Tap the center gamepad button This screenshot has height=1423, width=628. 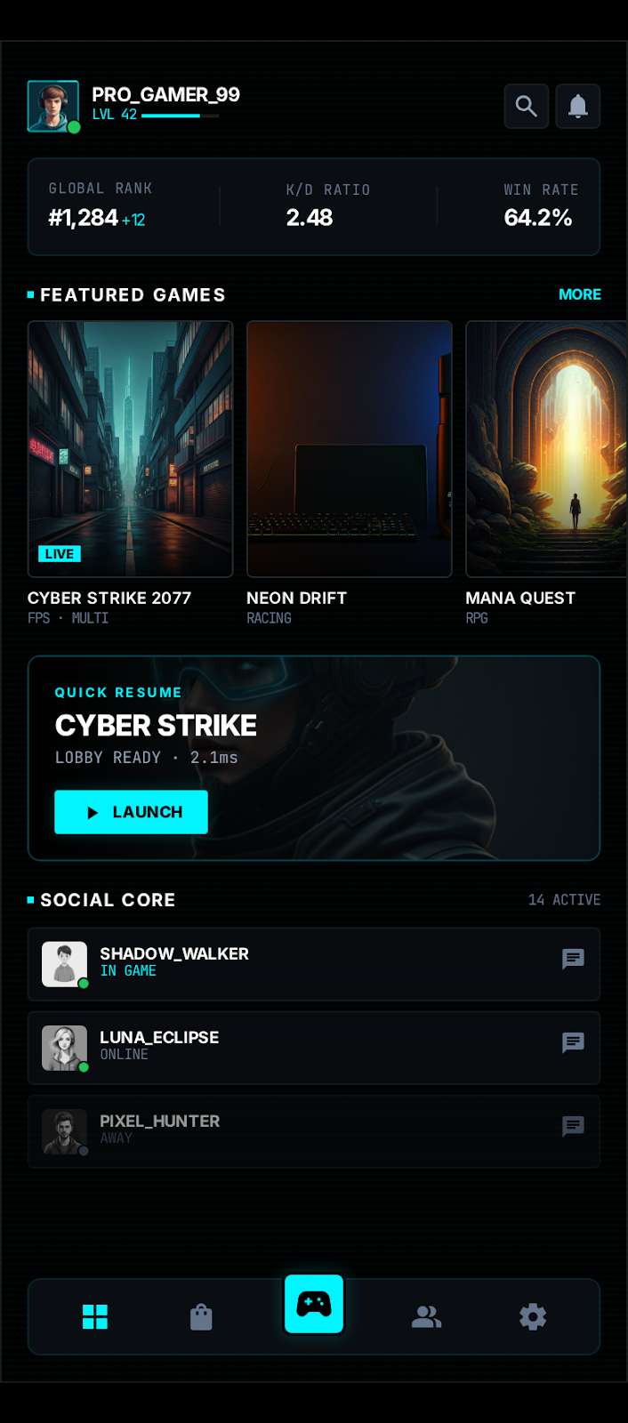pyautogui.click(x=314, y=1304)
